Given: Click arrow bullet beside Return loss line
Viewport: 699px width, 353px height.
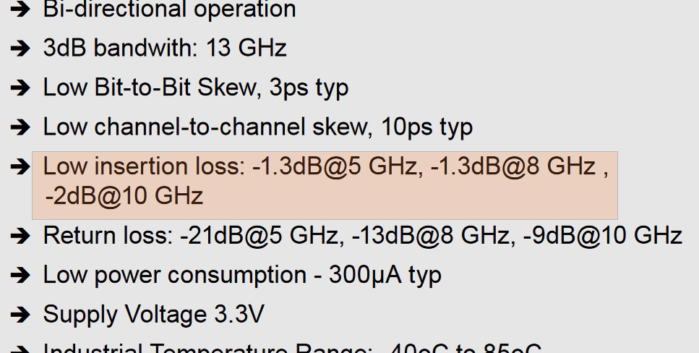Looking at the screenshot, I should click(x=20, y=236).
